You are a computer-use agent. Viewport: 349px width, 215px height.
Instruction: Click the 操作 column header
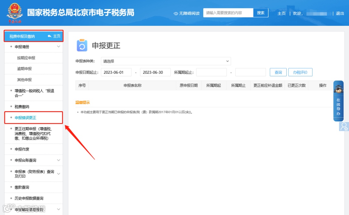click(323, 85)
